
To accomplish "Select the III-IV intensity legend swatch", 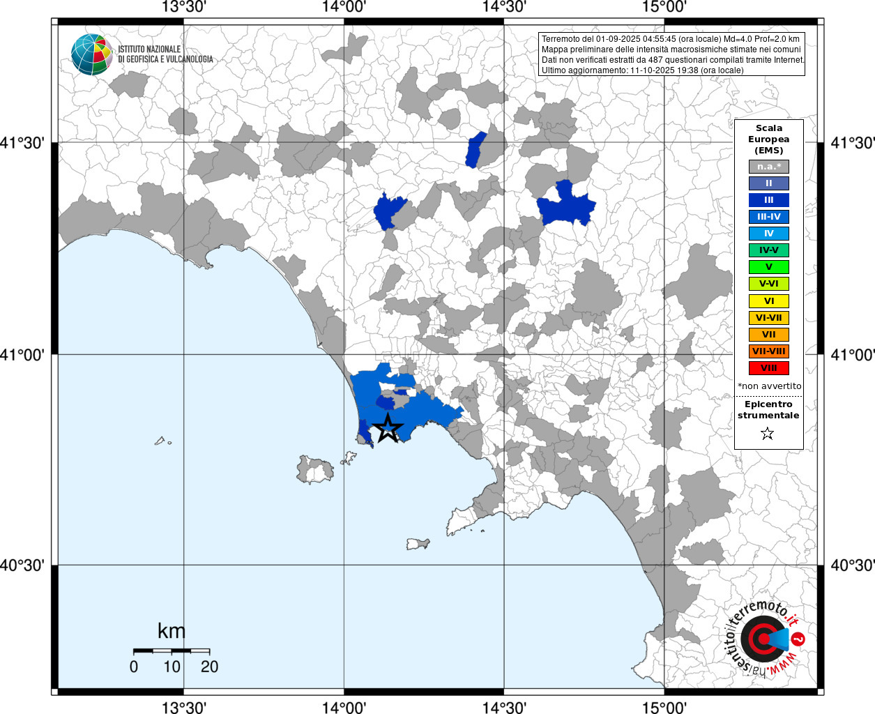I will tap(769, 217).
